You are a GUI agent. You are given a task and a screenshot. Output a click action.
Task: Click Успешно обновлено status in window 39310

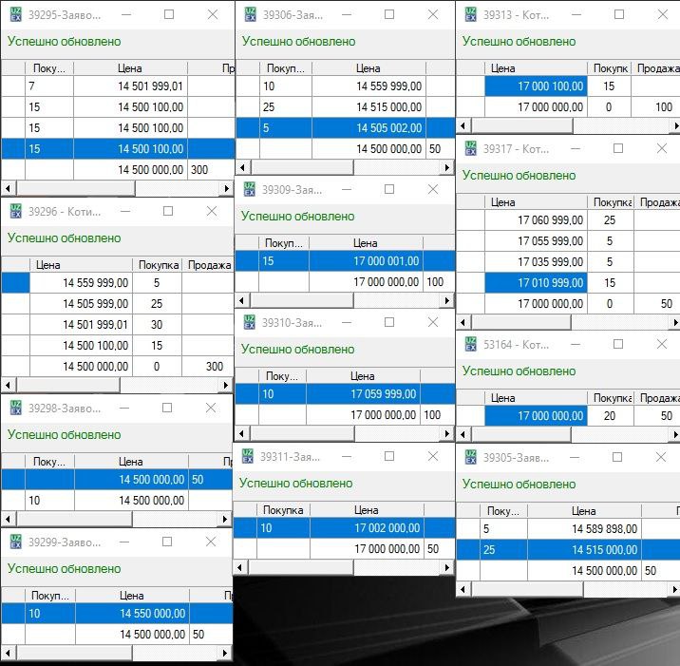[297, 350]
